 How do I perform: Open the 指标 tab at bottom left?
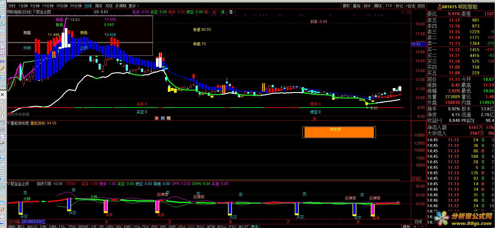click(x=12, y=226)
